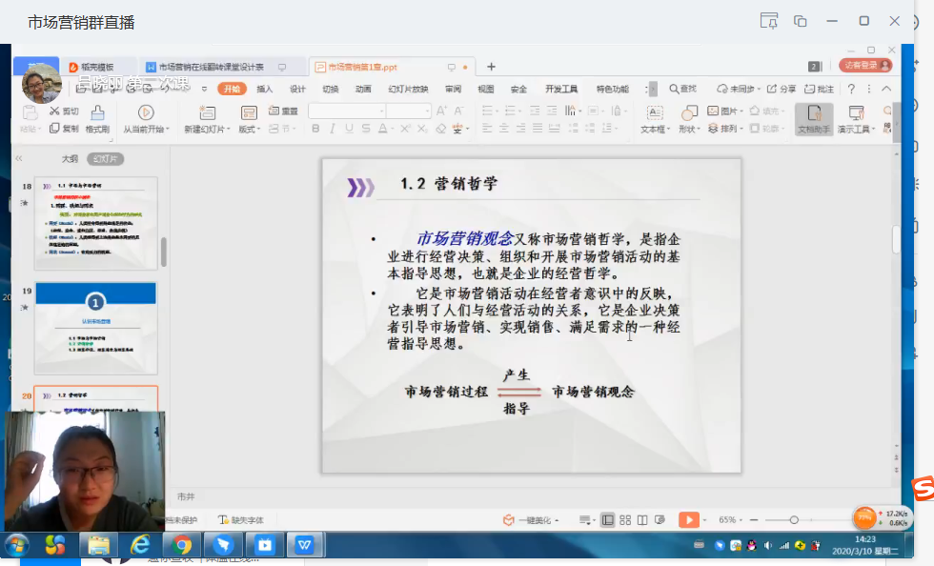Open the font name combo box
The width and height of the screenshot is (934, 566).
347,111
